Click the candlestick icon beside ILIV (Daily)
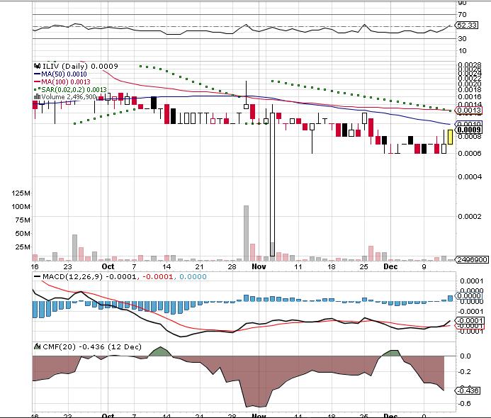 point(37,66)
